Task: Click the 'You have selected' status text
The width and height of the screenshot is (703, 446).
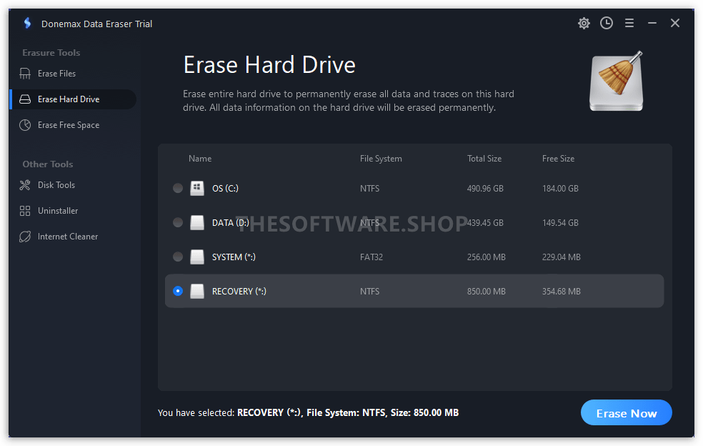Action: click(x=308, y=413)
